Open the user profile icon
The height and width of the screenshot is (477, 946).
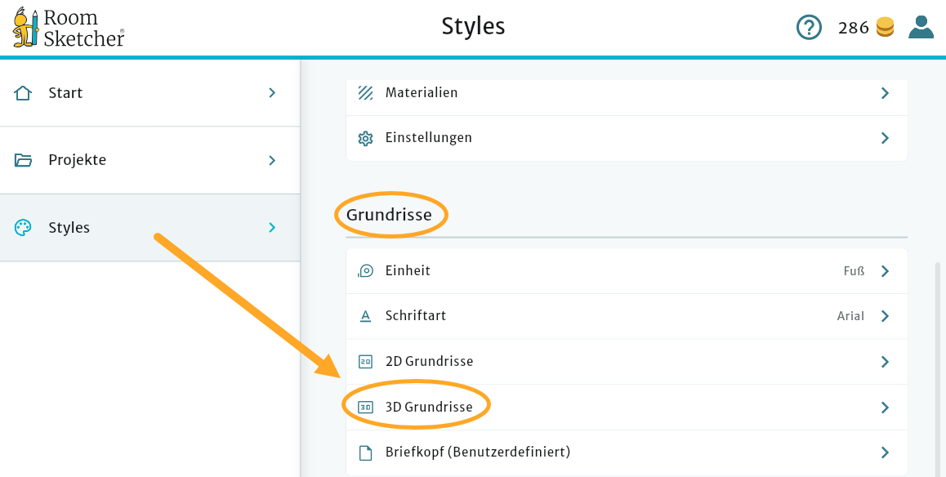click(921, 27)
